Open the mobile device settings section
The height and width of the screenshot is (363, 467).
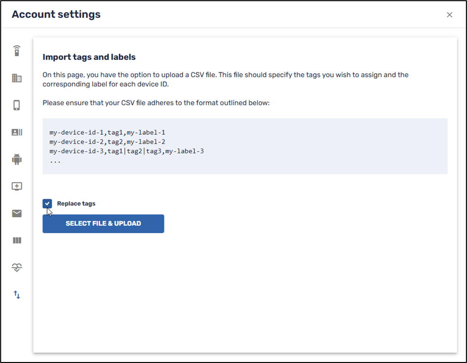[x=16, y=105]
